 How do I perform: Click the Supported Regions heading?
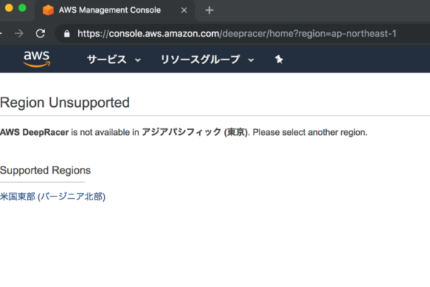coord(45,170)
